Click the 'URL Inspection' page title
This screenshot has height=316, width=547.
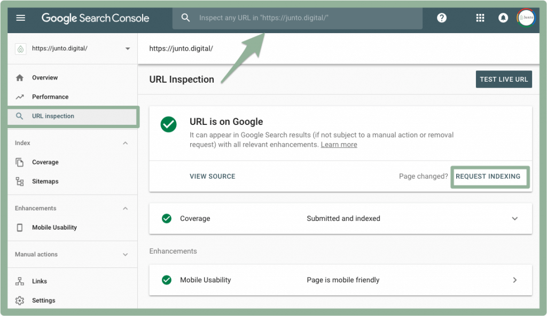pos(182,80)
